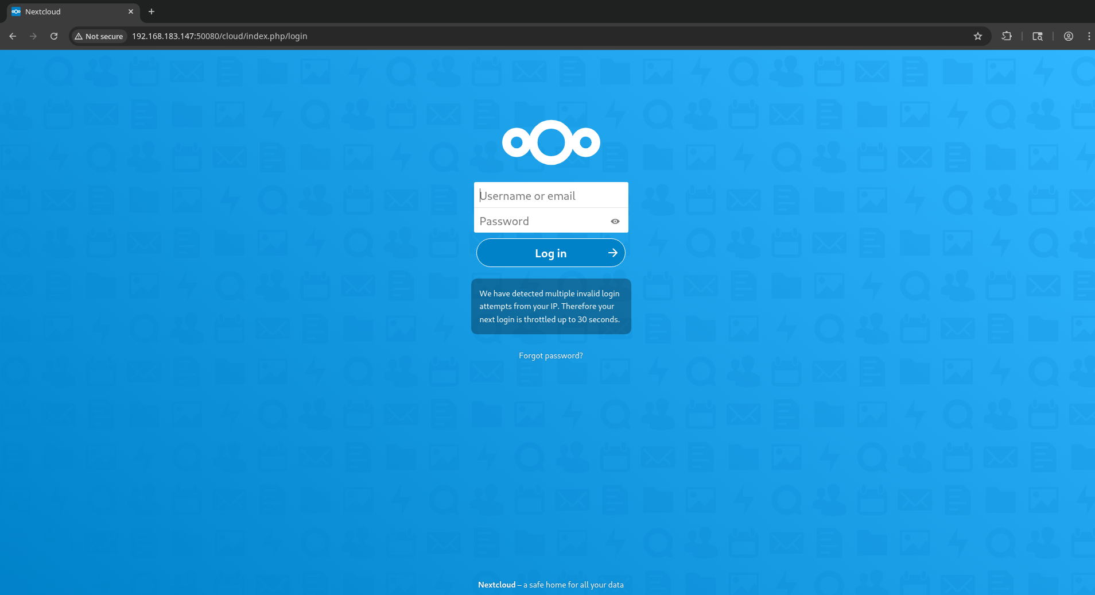1095x595 pixels.
Task: Click the Not secure warning badge
Action: coord(99,36)
